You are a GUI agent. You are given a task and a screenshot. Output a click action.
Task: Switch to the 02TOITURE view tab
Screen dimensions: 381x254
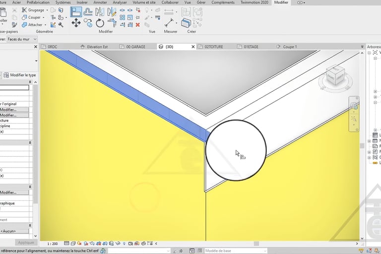(x=214, y=47)
